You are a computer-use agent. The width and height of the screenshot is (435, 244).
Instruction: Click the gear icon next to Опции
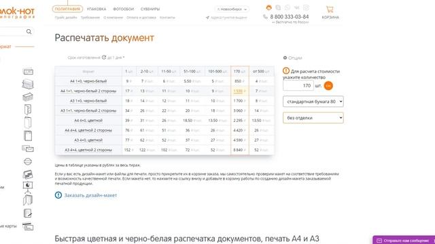285,58
